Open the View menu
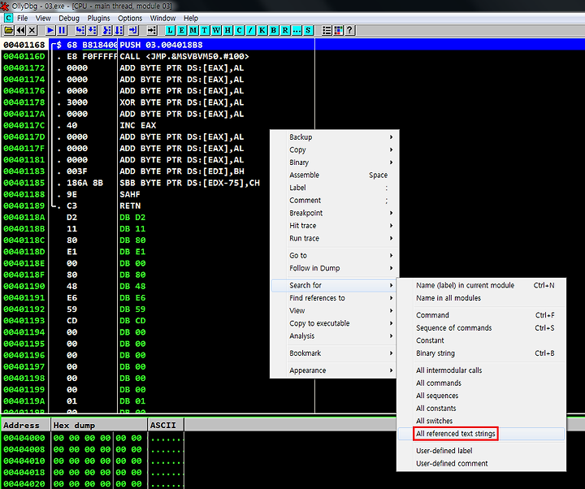This screenshot has height=489, width=585. pyautogui.click(x=43, y=18)
